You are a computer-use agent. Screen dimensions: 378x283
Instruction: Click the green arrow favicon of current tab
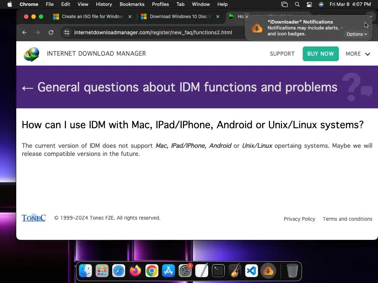point(232,16)
